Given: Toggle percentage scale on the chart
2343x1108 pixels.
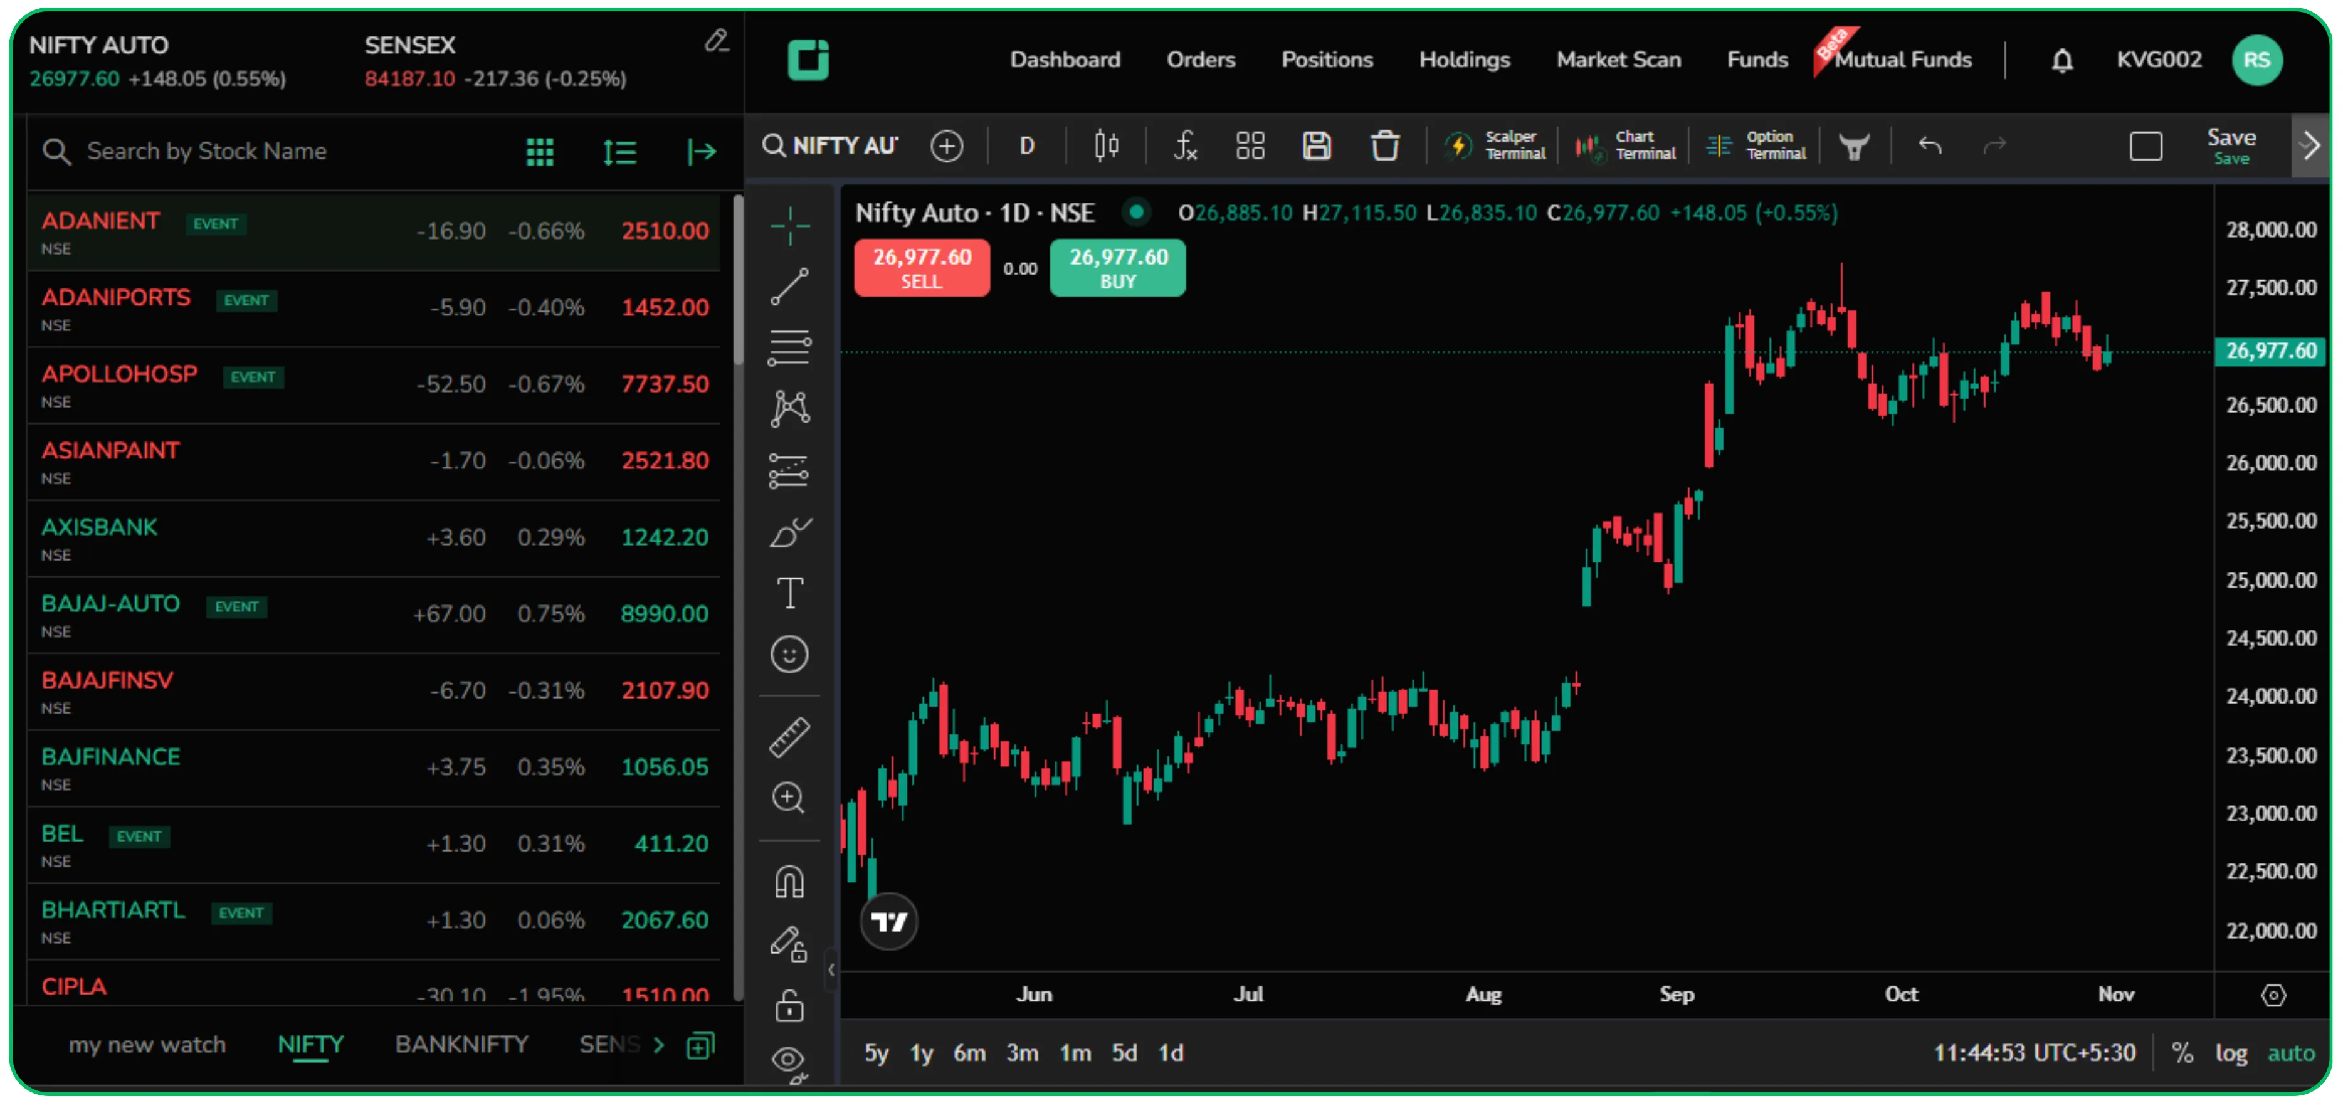Looking at the screenshot, I should [x=2183, y=1053].
